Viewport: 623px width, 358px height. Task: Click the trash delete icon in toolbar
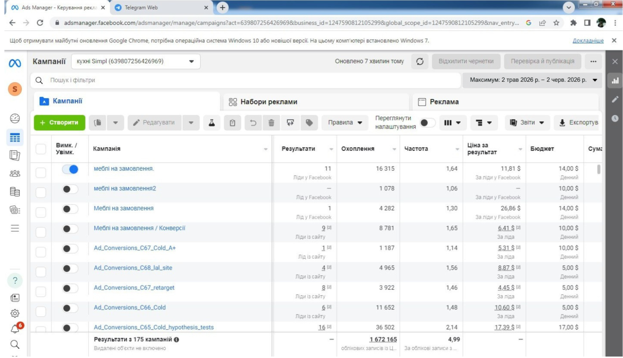click(271, 123)
